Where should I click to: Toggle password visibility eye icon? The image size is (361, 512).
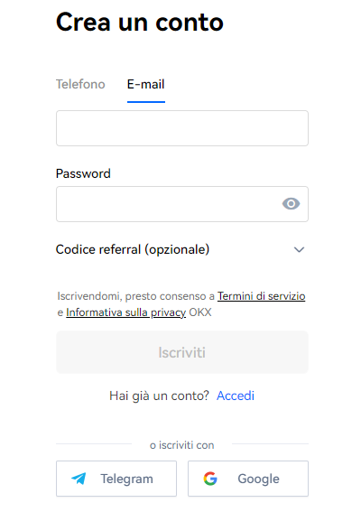click(x=291, y=204)
